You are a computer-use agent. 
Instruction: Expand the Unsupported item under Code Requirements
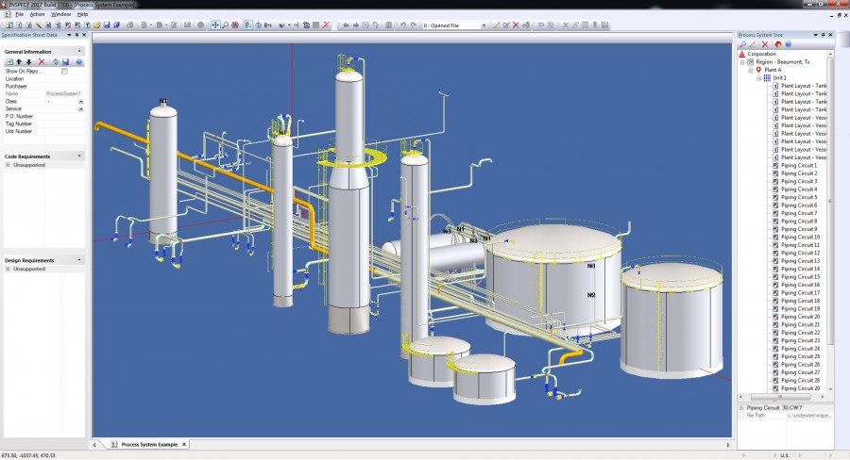click(x=8, y=165)
